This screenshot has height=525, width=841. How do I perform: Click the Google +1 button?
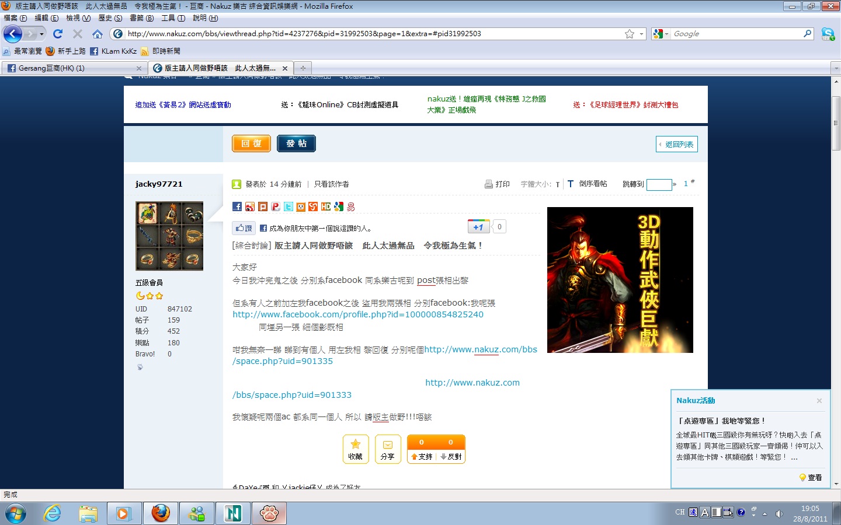coord(478,227)
